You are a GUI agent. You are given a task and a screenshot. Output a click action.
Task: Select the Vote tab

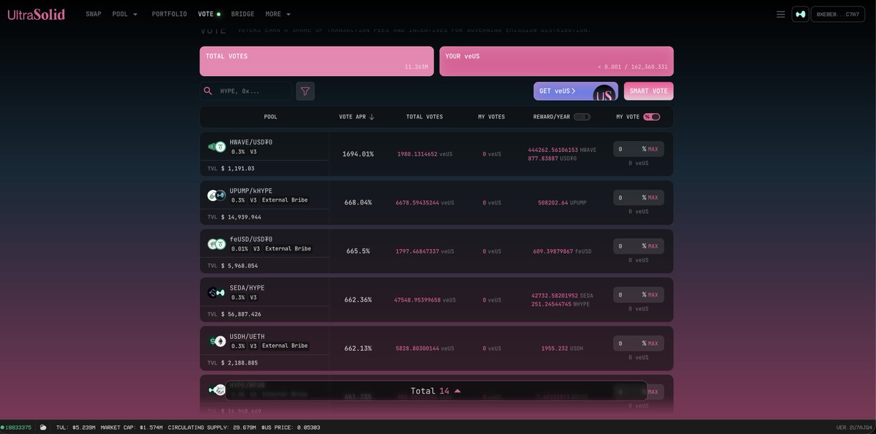[x=209, y=14]
